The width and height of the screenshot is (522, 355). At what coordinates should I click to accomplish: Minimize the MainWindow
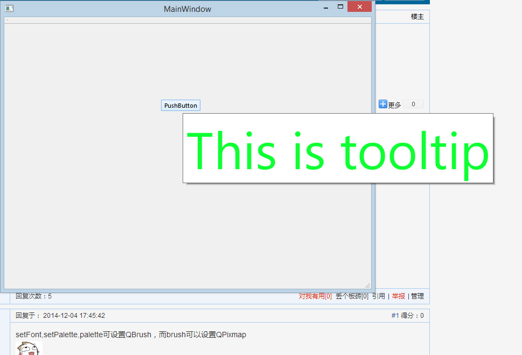click(326, 7)
